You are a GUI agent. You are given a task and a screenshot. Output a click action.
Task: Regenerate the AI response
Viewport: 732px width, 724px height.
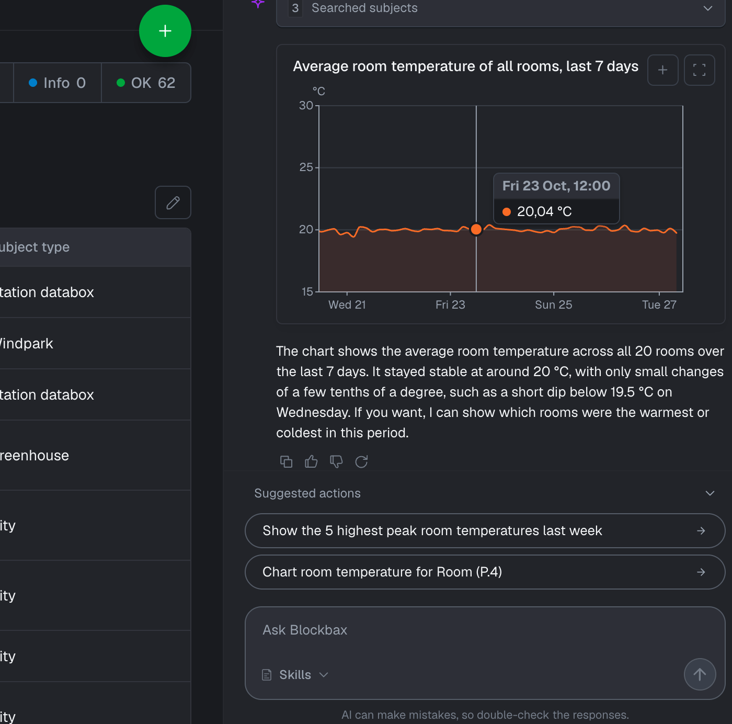(361, 461)
